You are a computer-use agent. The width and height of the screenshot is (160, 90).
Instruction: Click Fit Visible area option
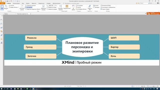(x=33, y=9)
